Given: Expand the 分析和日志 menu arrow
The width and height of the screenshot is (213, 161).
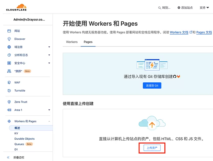Looking at the screenshot, I should [49, 55].
